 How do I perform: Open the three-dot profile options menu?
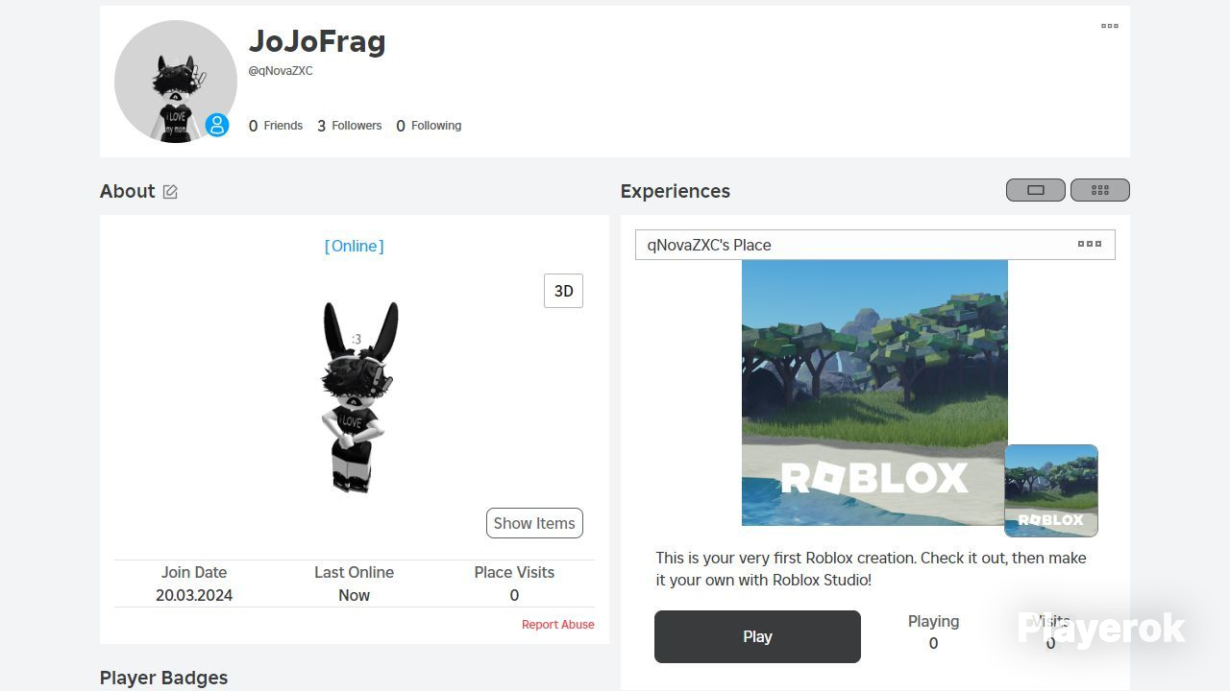coord(1110,26)
